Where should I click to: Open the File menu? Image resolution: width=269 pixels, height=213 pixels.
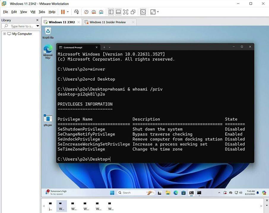[x=5, y=12]
